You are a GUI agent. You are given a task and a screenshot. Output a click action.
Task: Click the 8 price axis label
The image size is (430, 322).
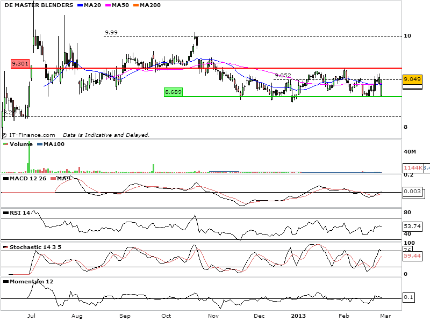(406, 127)
